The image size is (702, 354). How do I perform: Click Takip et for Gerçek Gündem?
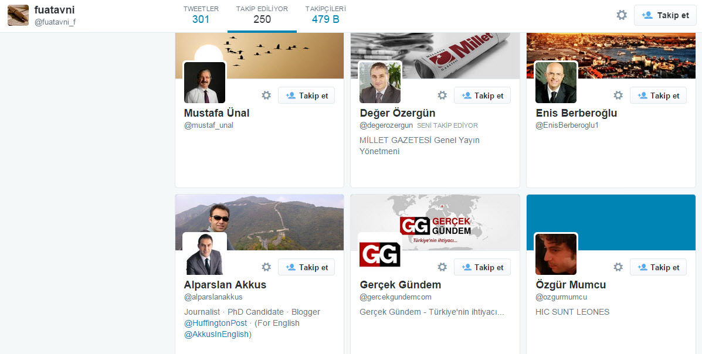point(482,267)
